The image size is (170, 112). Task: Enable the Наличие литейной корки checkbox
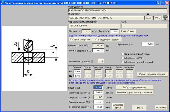[x=123, y=54]
